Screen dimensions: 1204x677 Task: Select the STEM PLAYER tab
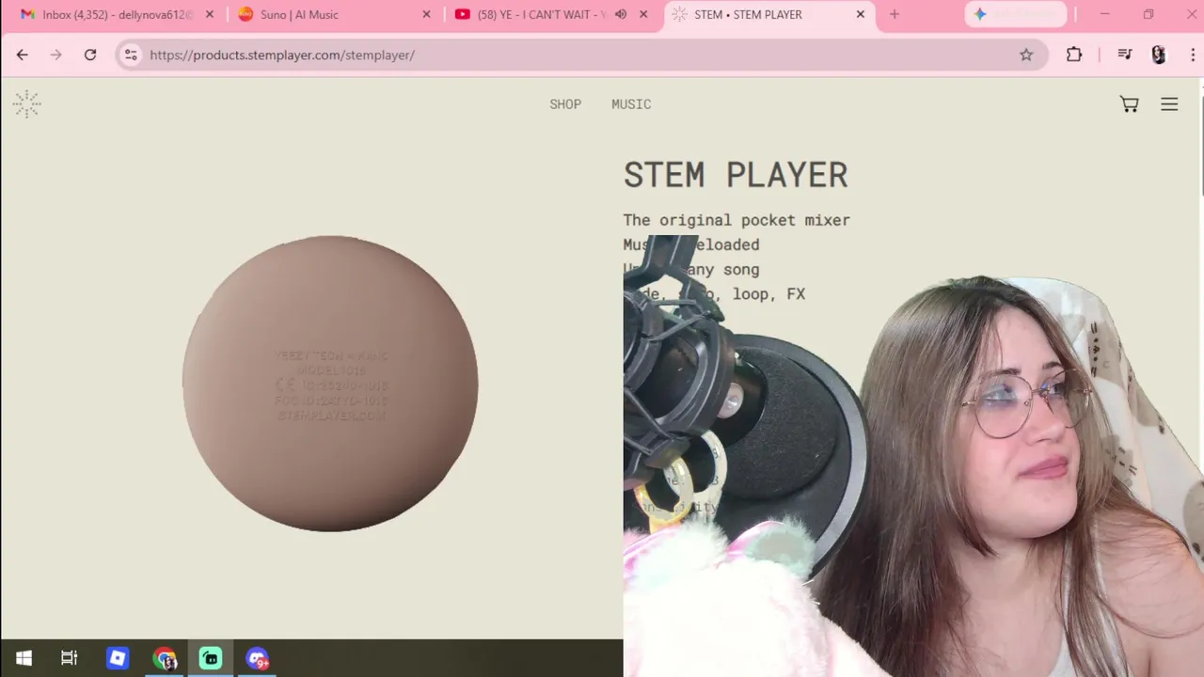tap(769, 15)
